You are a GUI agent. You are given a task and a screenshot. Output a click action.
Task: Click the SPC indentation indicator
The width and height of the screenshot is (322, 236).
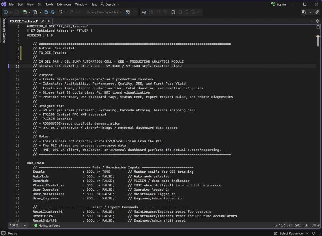pos(298,225)
